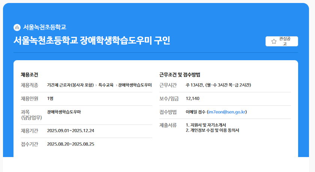
Task: Click 개인정보 수집 및 이용 동의서 document item
Action: [x=212, y=130]
